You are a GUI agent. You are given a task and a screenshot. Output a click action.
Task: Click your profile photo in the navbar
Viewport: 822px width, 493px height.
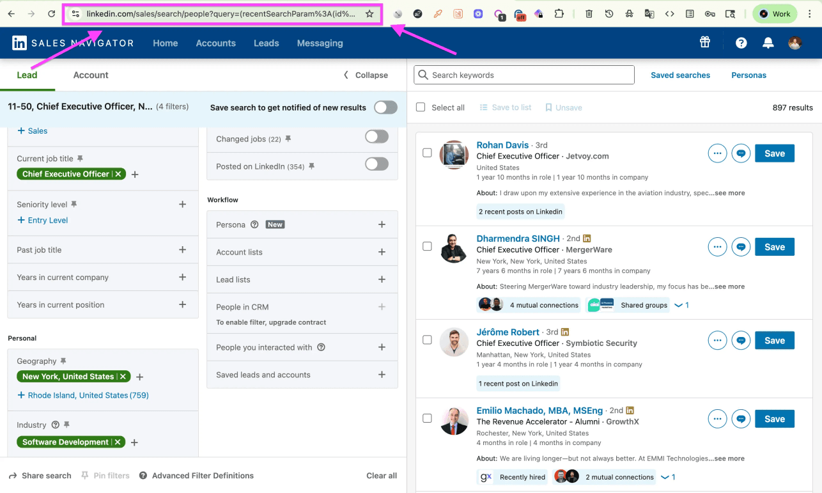795,42
